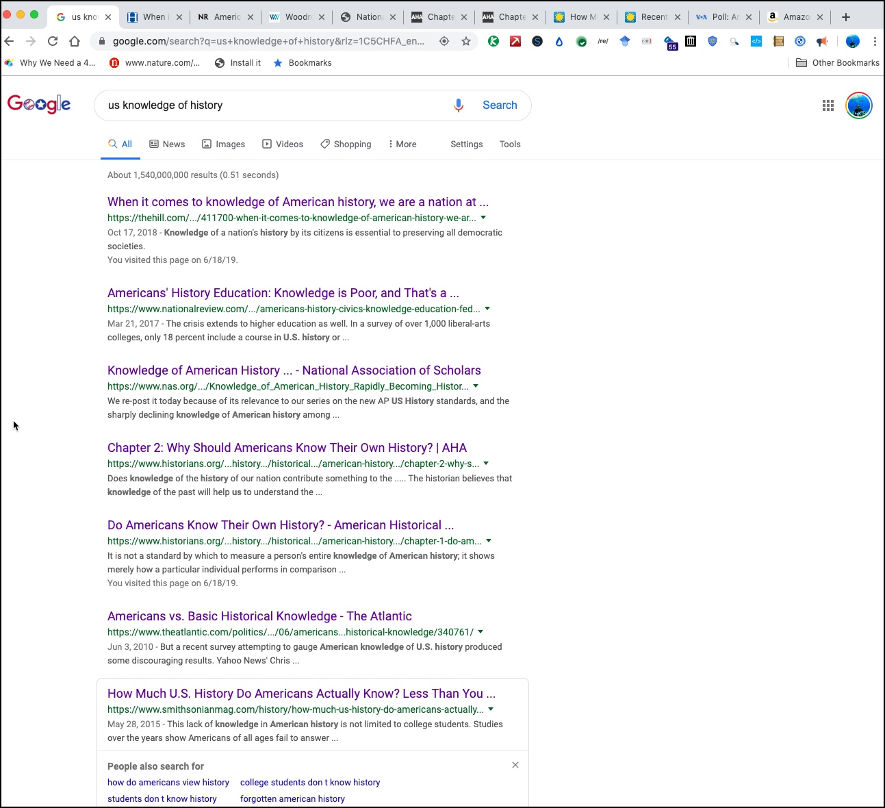Screen dimensions: 885x808
Task: Click the black column building extension icon
Action: click(691, 41)
